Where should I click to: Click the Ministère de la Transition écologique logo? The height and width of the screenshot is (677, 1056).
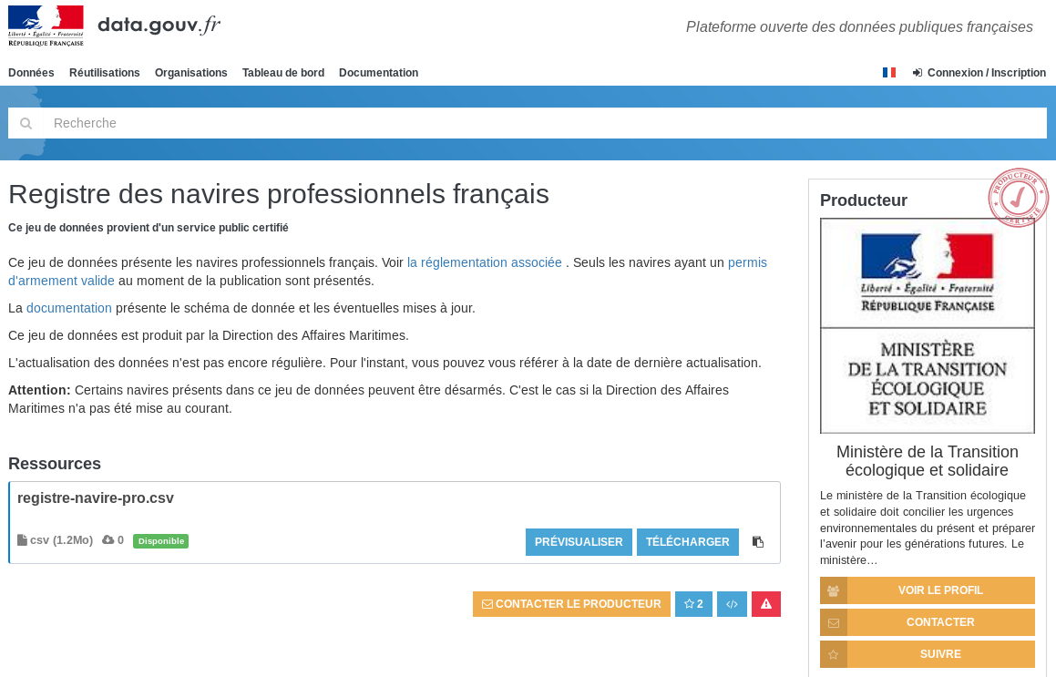(x=928, y=326)
